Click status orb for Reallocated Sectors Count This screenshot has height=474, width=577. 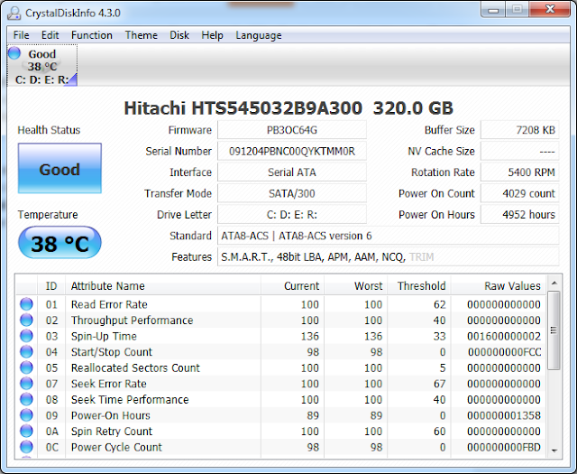tap(26, 367)
